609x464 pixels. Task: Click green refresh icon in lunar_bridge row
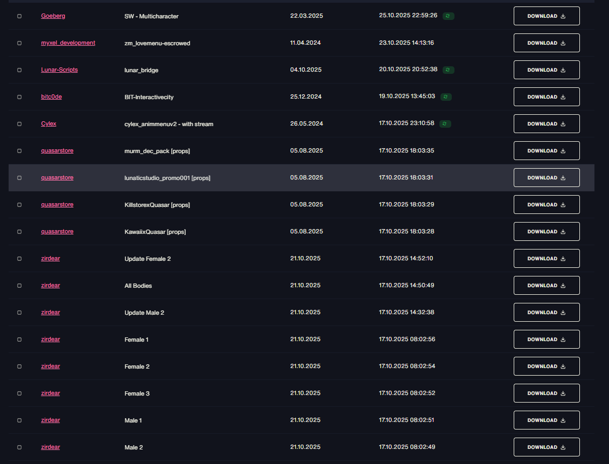(448, 70)
